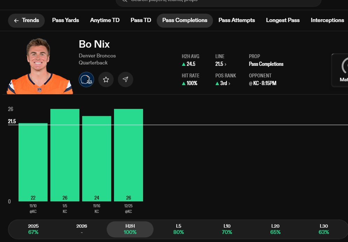Switch to the Pass TD tab

tap(141, 20)
